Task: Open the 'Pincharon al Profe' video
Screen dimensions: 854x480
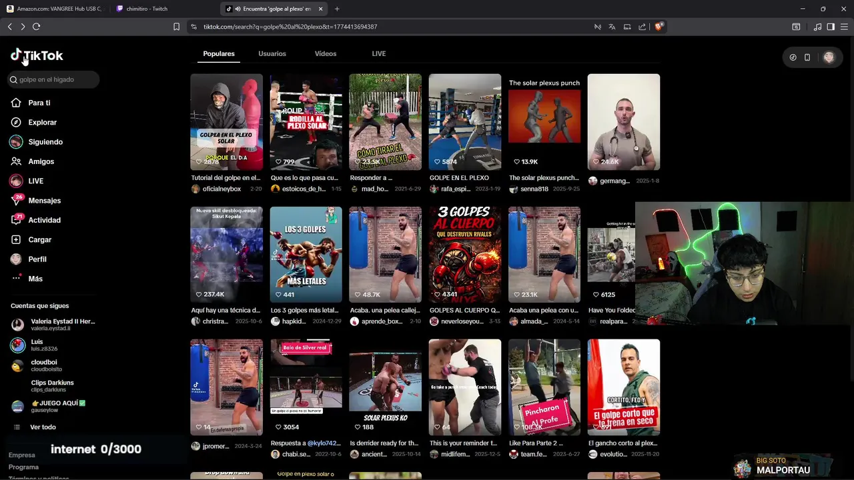Action: click(x=544, y=387)
